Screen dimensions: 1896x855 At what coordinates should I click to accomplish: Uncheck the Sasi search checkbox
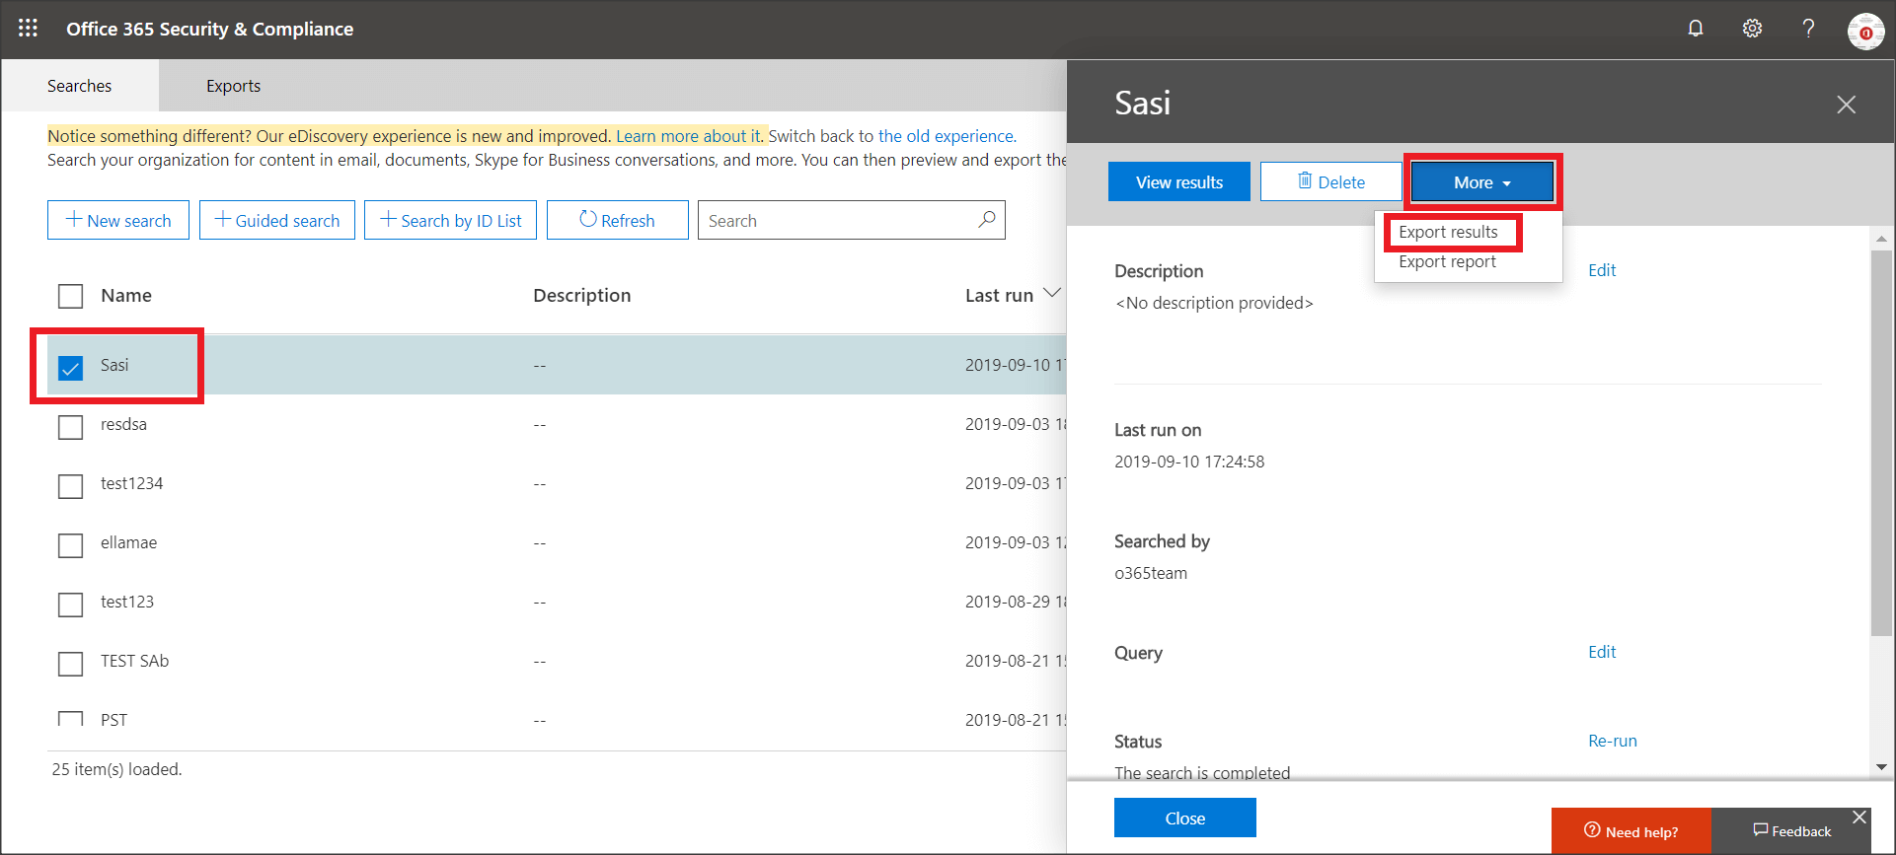coord(70,368)
